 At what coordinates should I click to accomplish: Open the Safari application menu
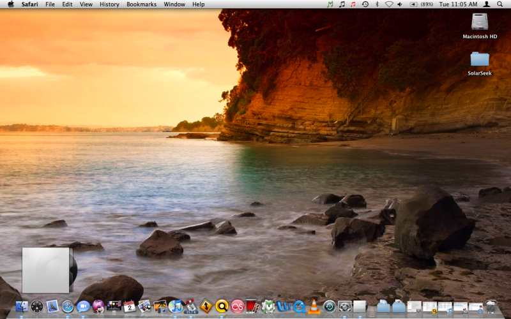[x=29, y=4]
